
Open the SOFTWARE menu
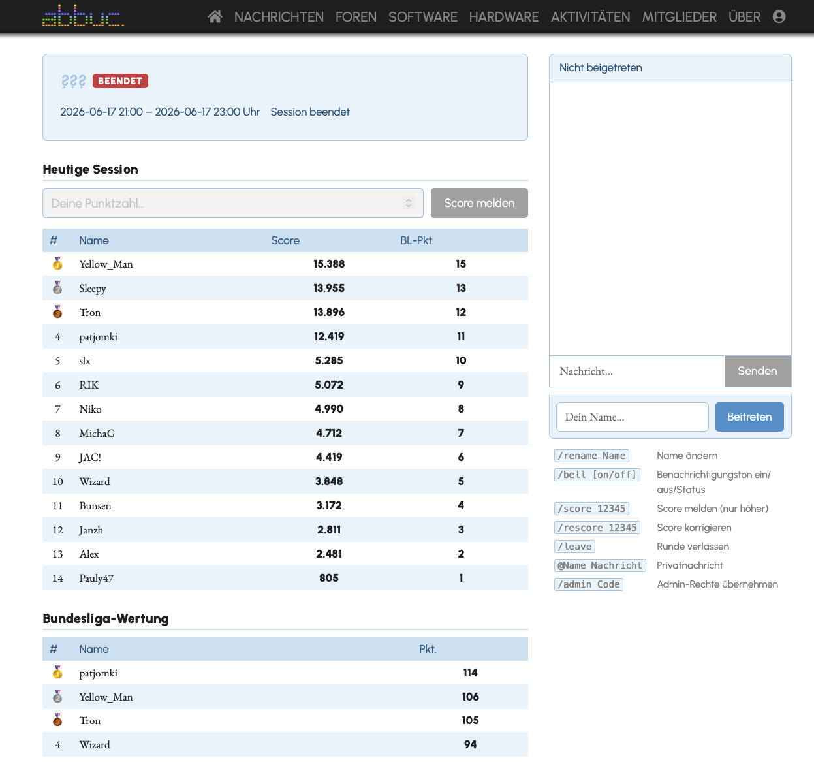[x=423, y=17]
